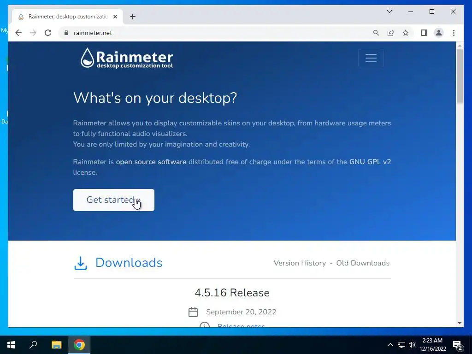The height and width of the screenshot is (354, 472).
Task: Open the Chrome profile avatar
Action: [x=439, y=33]
